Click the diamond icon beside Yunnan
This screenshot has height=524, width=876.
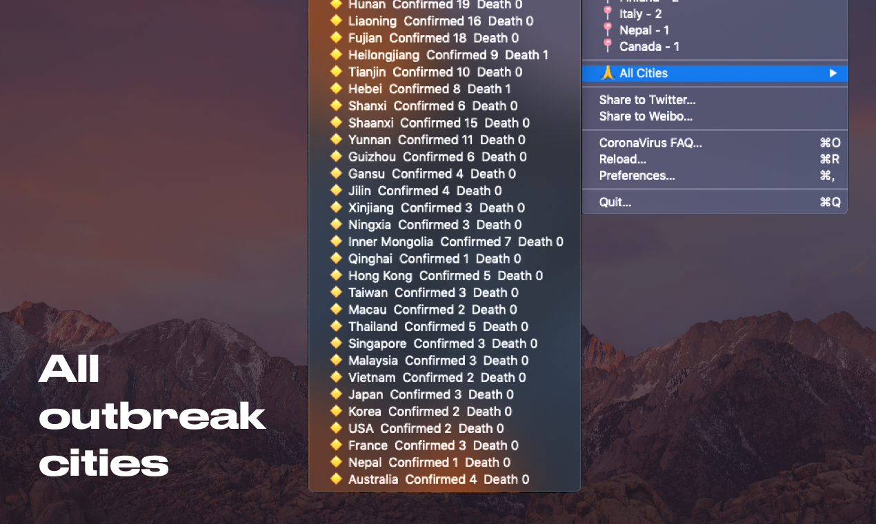point(336,139)
